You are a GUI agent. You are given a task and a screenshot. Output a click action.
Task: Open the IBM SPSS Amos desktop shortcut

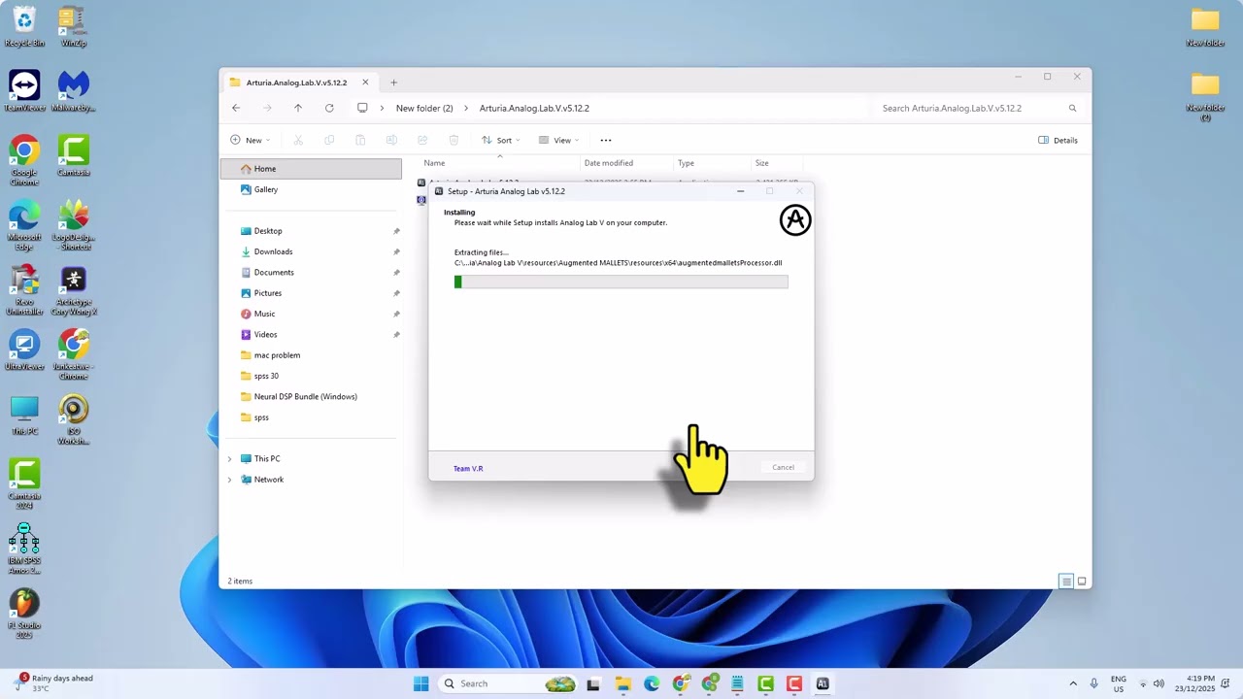point(24,549)
